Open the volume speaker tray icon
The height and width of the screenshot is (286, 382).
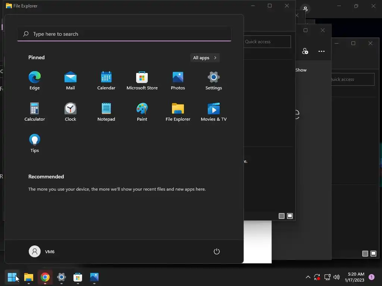[x=336, y=277]
